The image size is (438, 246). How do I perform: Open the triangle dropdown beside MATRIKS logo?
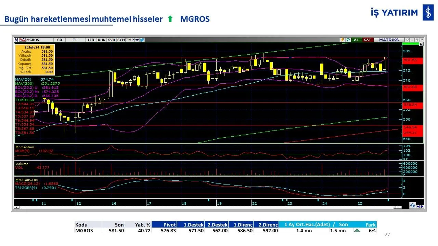pyautogui.click(x=407, y=40)
